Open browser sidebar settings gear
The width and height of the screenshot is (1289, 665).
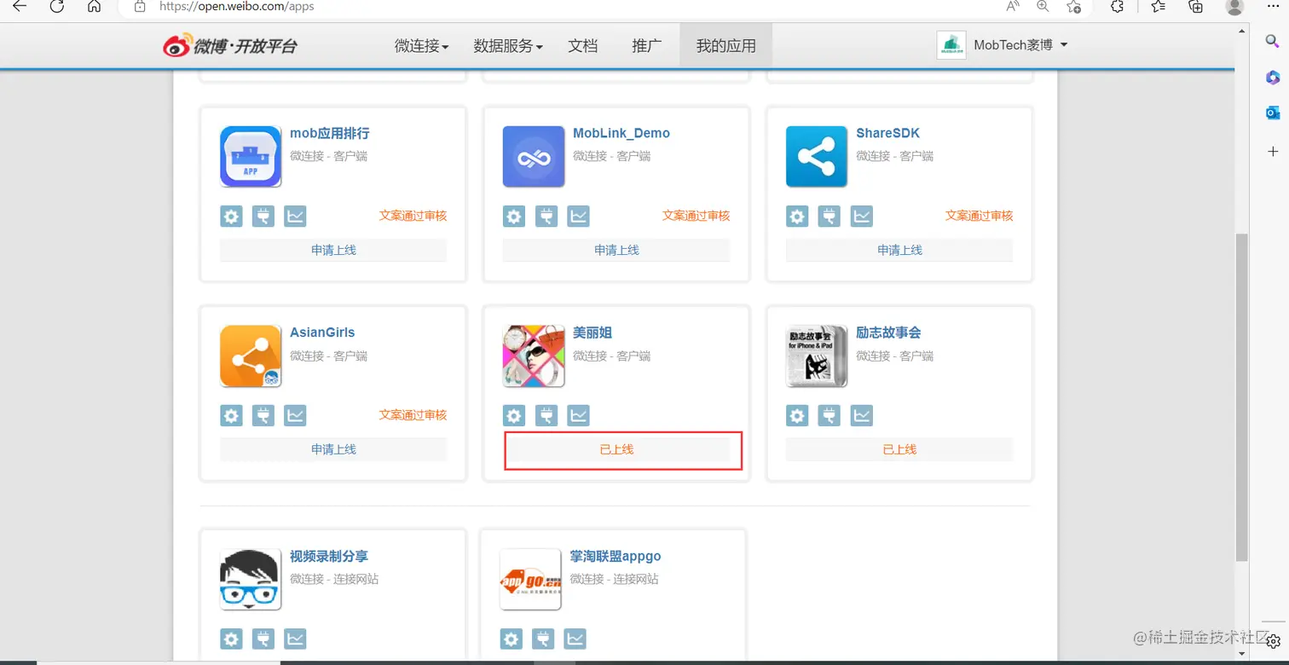(x=1273, y=640)
